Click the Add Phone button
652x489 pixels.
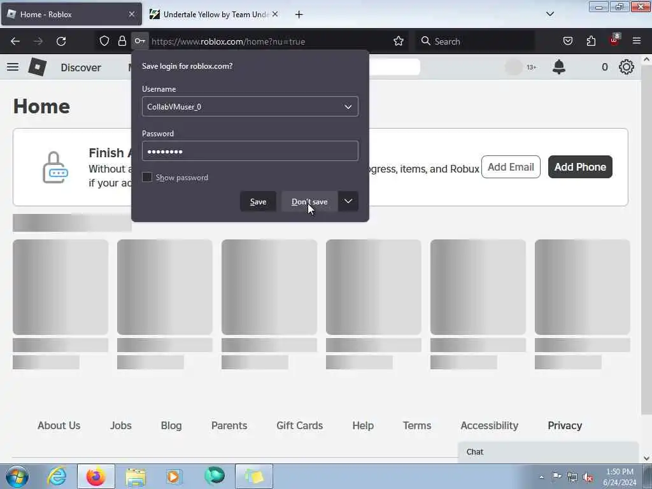[x=580, y=167]
